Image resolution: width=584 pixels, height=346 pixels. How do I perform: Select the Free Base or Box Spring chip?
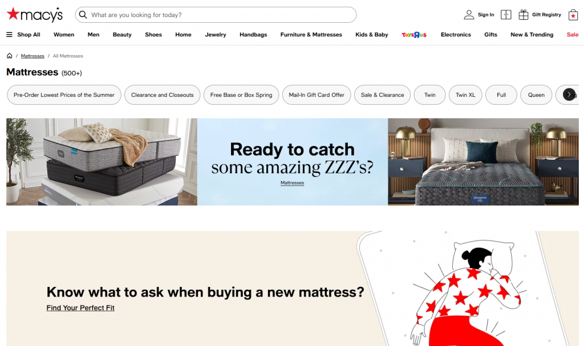(x=241, y=95)
